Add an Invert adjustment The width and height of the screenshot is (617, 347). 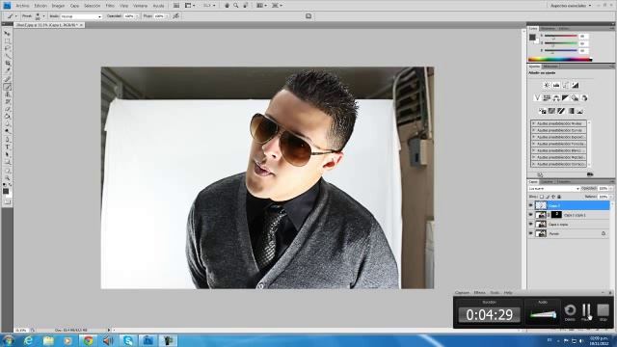[x=542, y=111]
